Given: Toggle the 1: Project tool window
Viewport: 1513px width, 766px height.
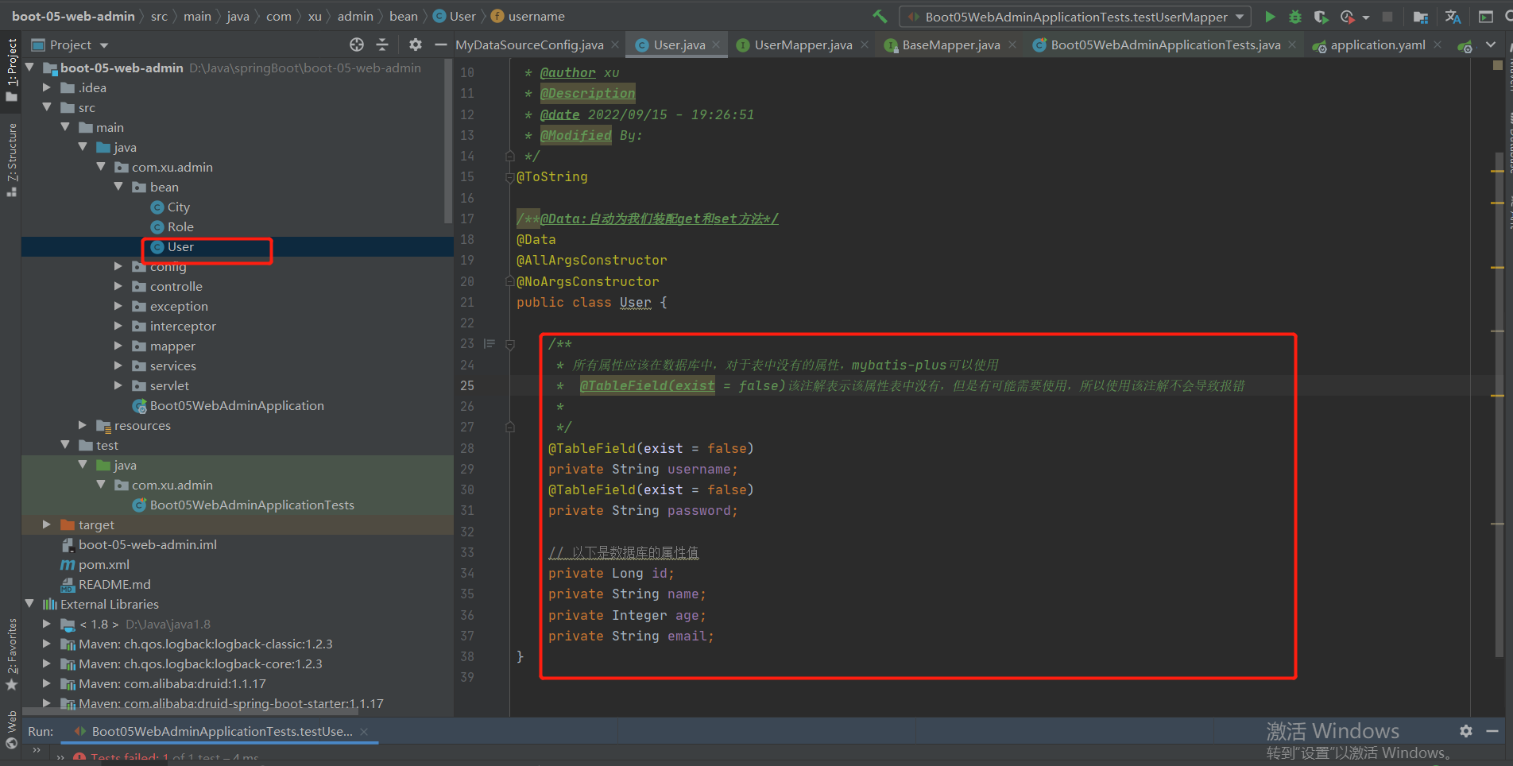Looking at the screenshot, I should pos(11,69).
